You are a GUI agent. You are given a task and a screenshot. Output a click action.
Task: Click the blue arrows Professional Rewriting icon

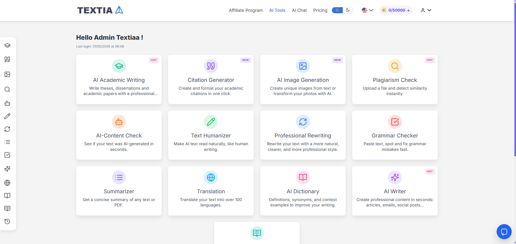(x=303, y=122)
